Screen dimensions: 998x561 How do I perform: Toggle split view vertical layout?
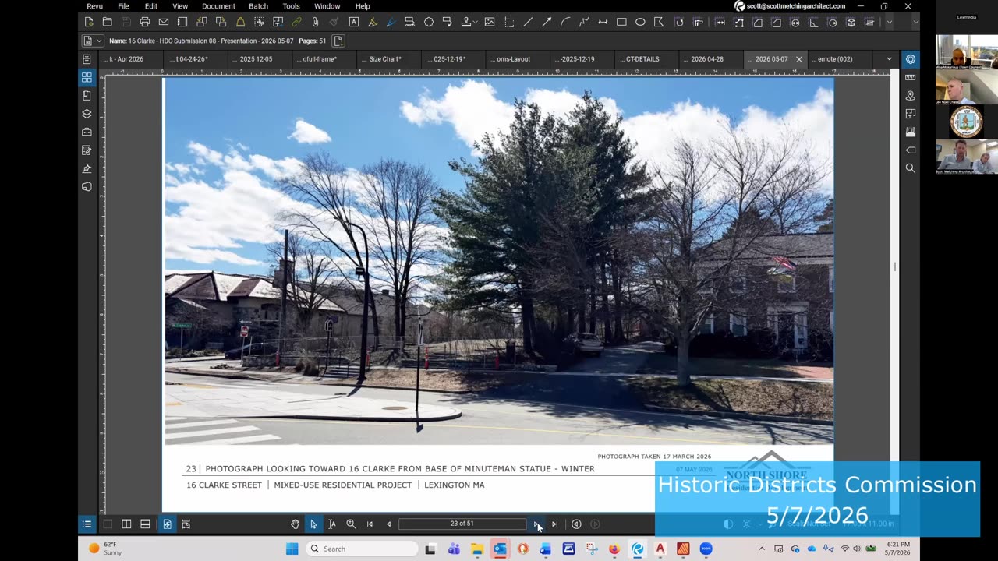126,524
